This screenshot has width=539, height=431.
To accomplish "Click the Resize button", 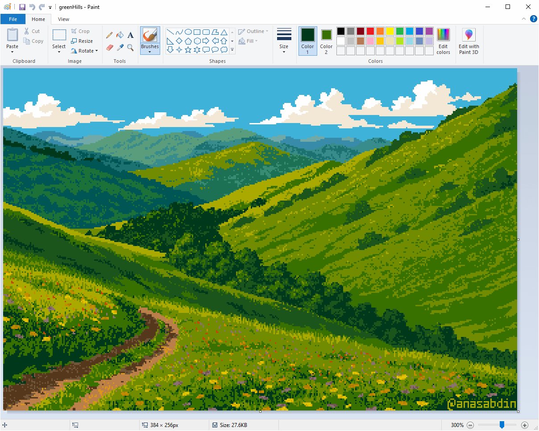I will coord(82,41).
